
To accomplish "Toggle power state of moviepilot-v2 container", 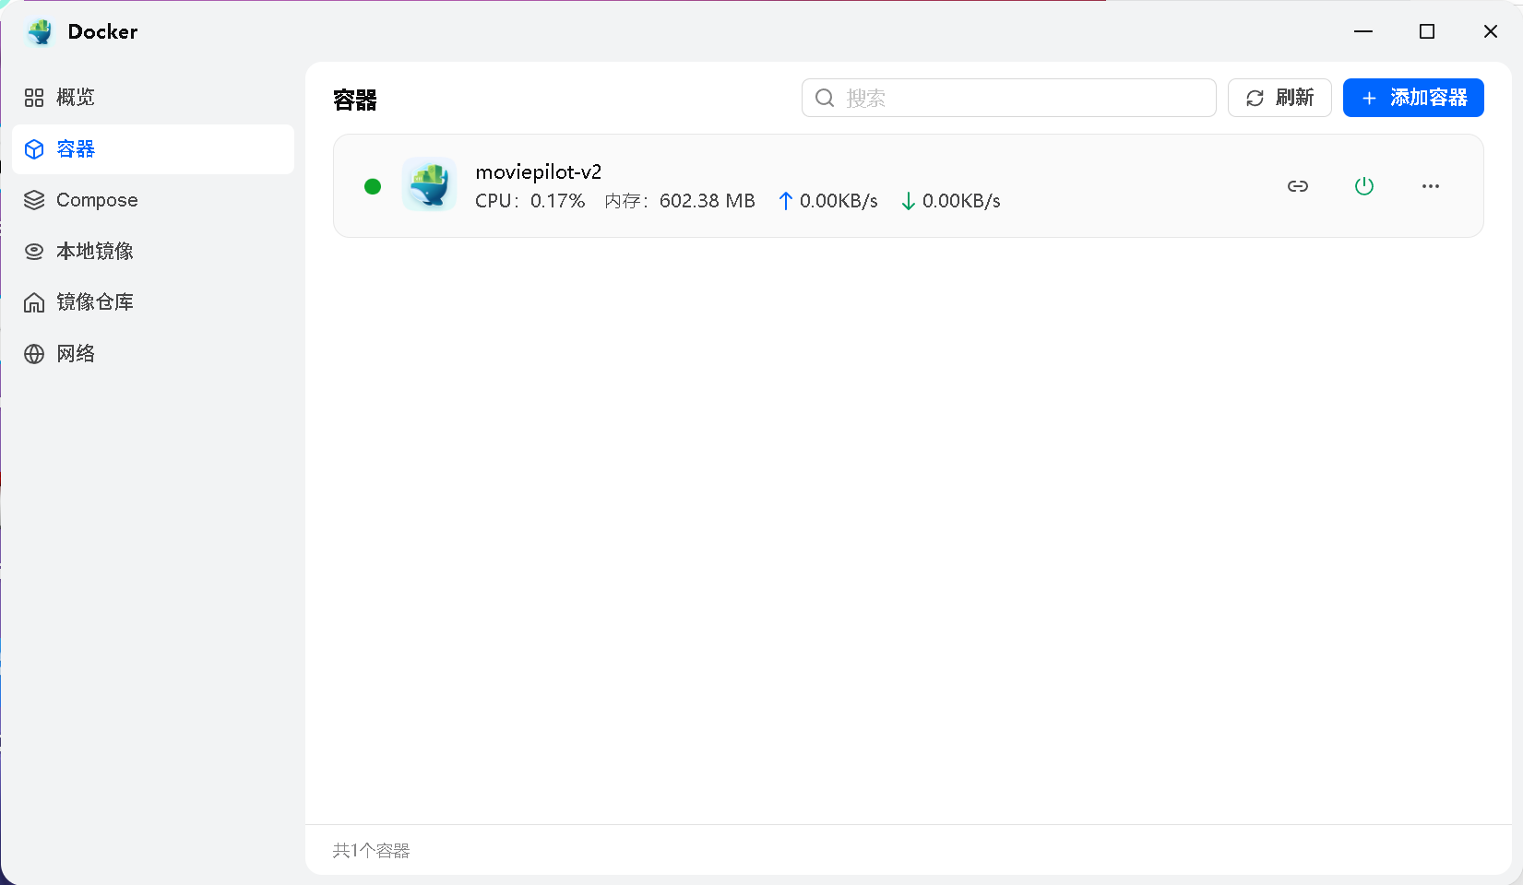I will pos(1364,185).
